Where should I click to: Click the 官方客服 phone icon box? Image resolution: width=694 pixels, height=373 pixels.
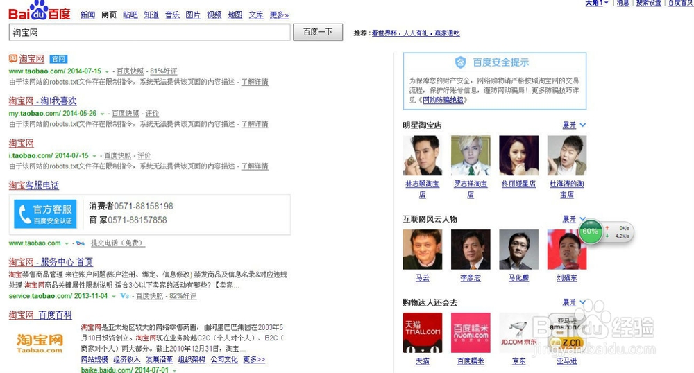pos(45,214)
